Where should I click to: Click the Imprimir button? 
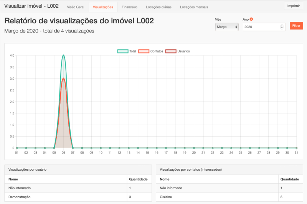pos(293,6)
